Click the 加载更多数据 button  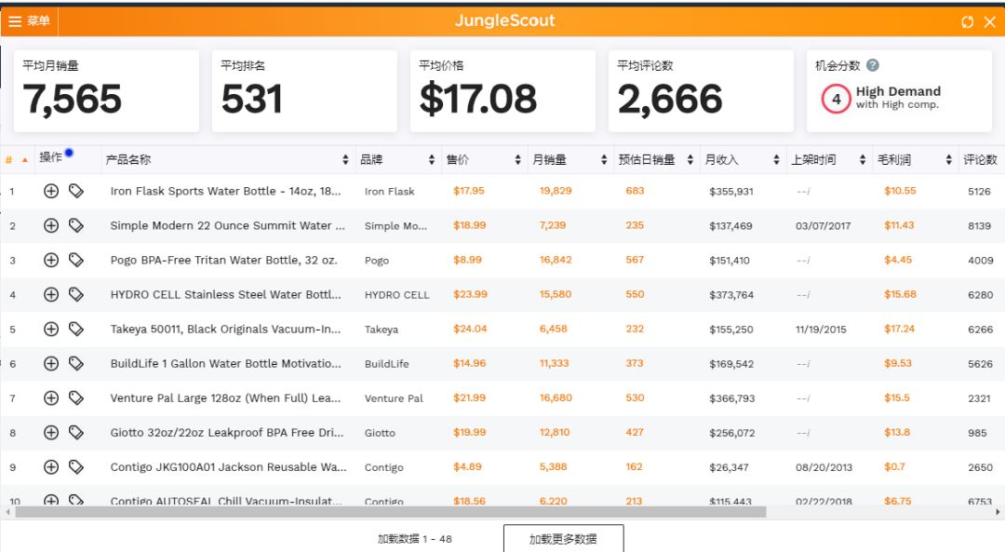563,537
